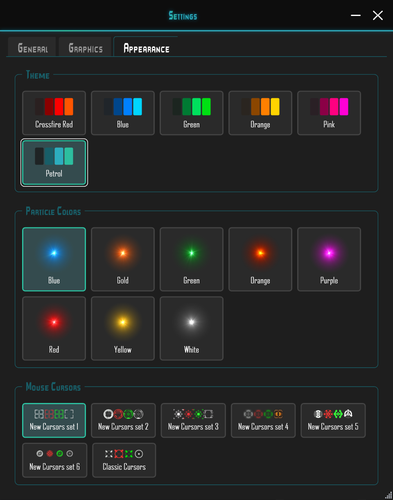393x500 pixels.
Task: Select New Cursors set 1
Action: tap(54, 421)
